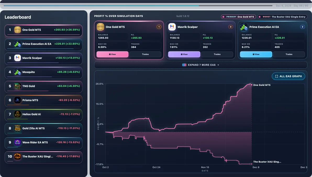Toggle View on Mavrik Scalper card
Screen dimensions: 312x177
[x=184, y=54]
